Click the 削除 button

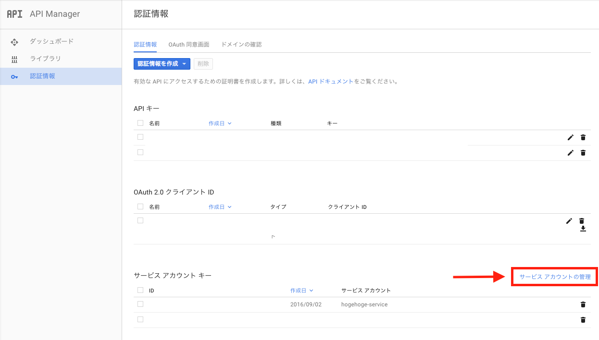[203, 63]
